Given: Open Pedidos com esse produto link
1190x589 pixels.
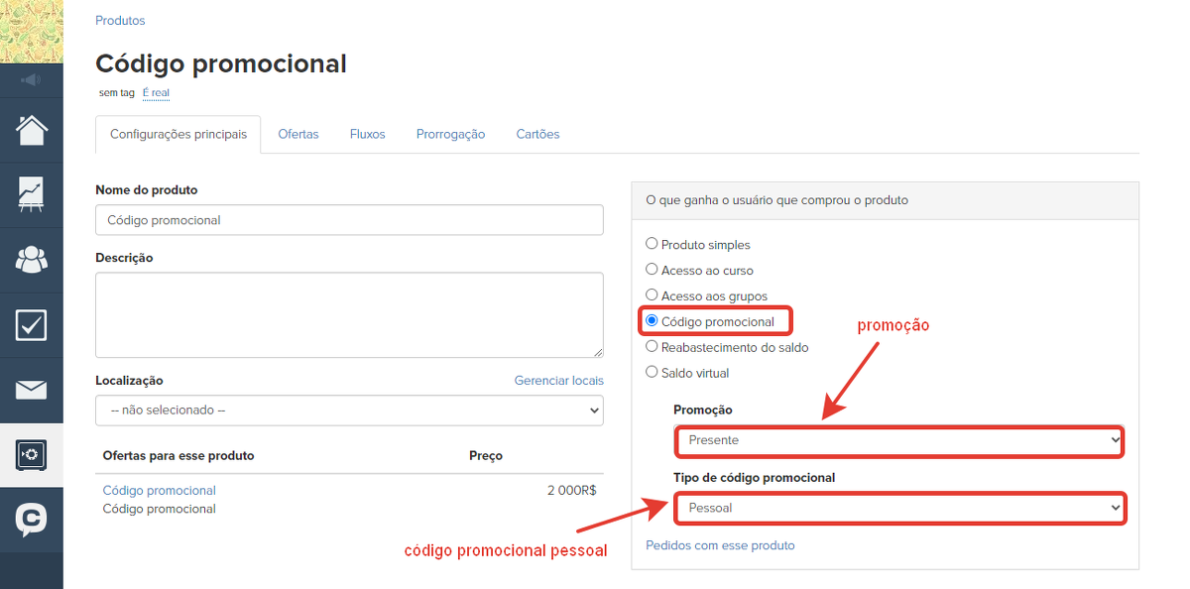Looking at the screenshot, I should 720,545.
